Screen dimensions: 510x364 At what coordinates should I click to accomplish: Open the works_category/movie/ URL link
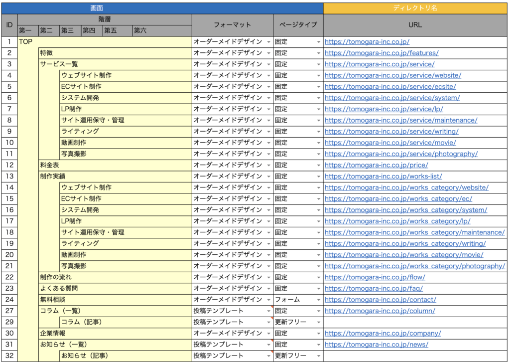tap(404, 255)
